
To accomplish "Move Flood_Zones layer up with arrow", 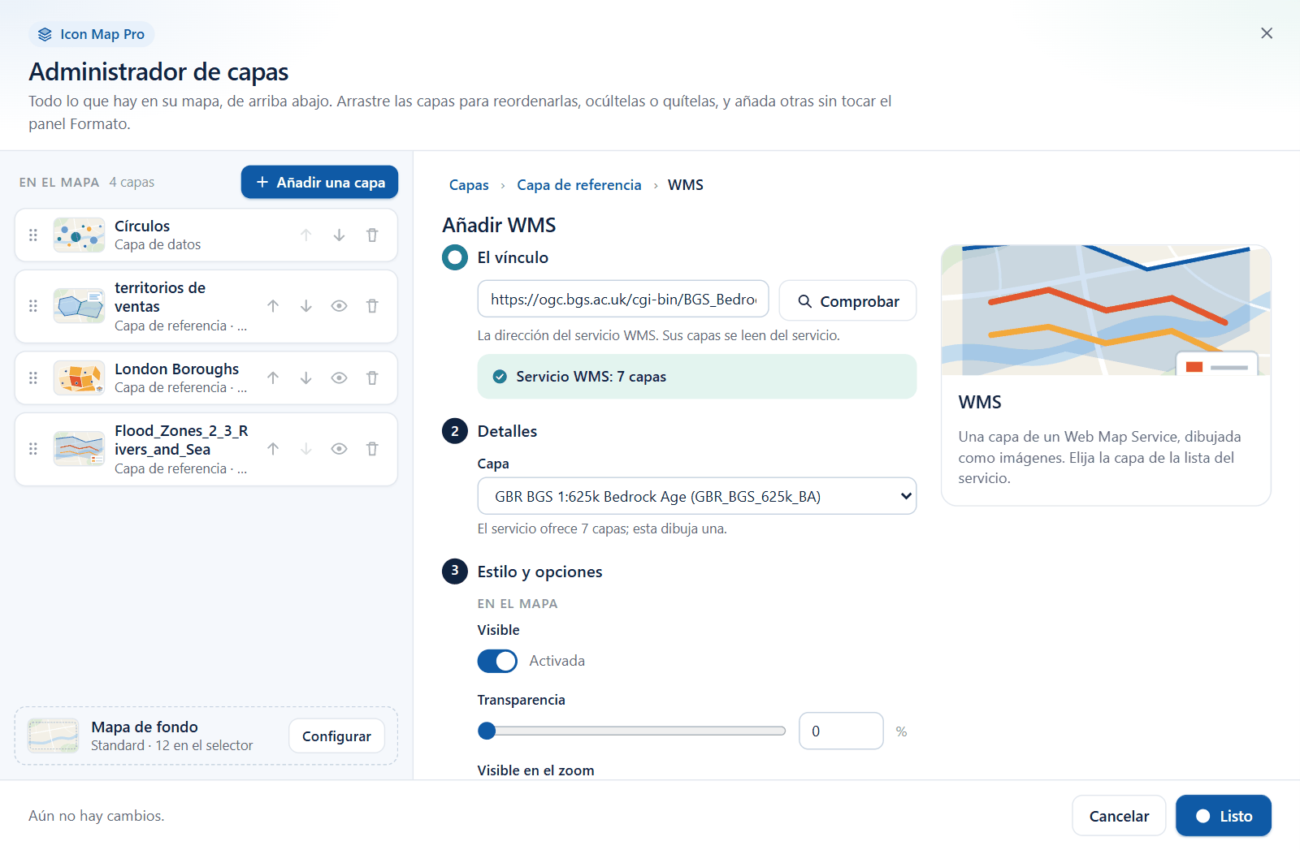I will coord(273,449).
